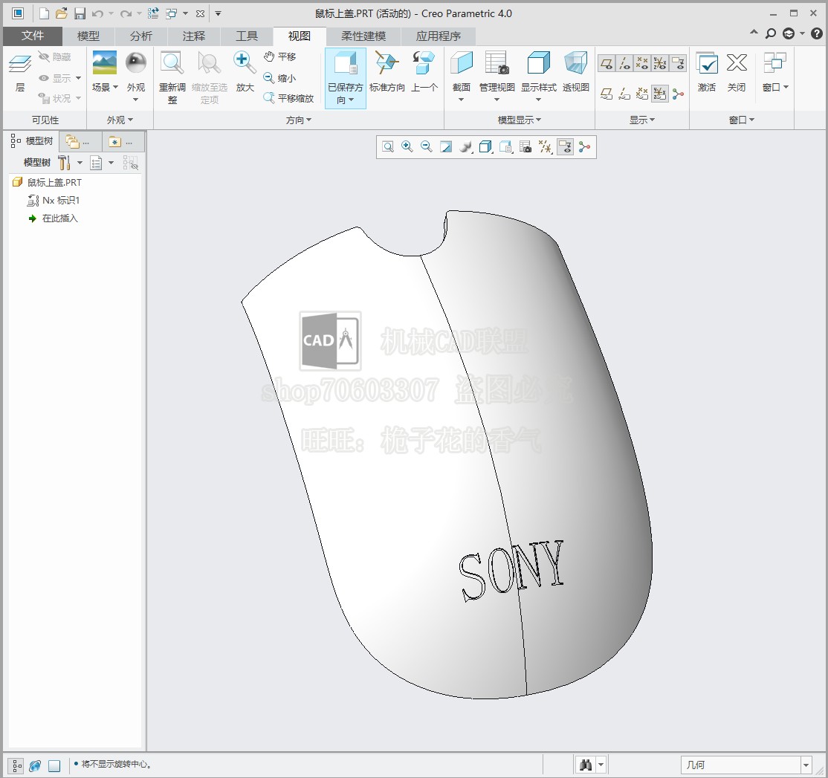Open the 文件 (File) menu
This screenshot has width=828, height=778.
(33, 36)
